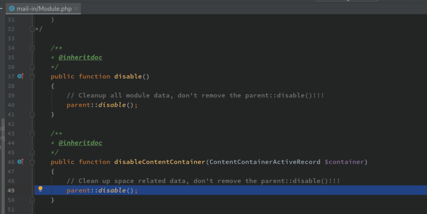The width and height of the screenshot is (427, 214).
Task: Close the mail-in/Module.php tab
Action: (x=76, y=8)
